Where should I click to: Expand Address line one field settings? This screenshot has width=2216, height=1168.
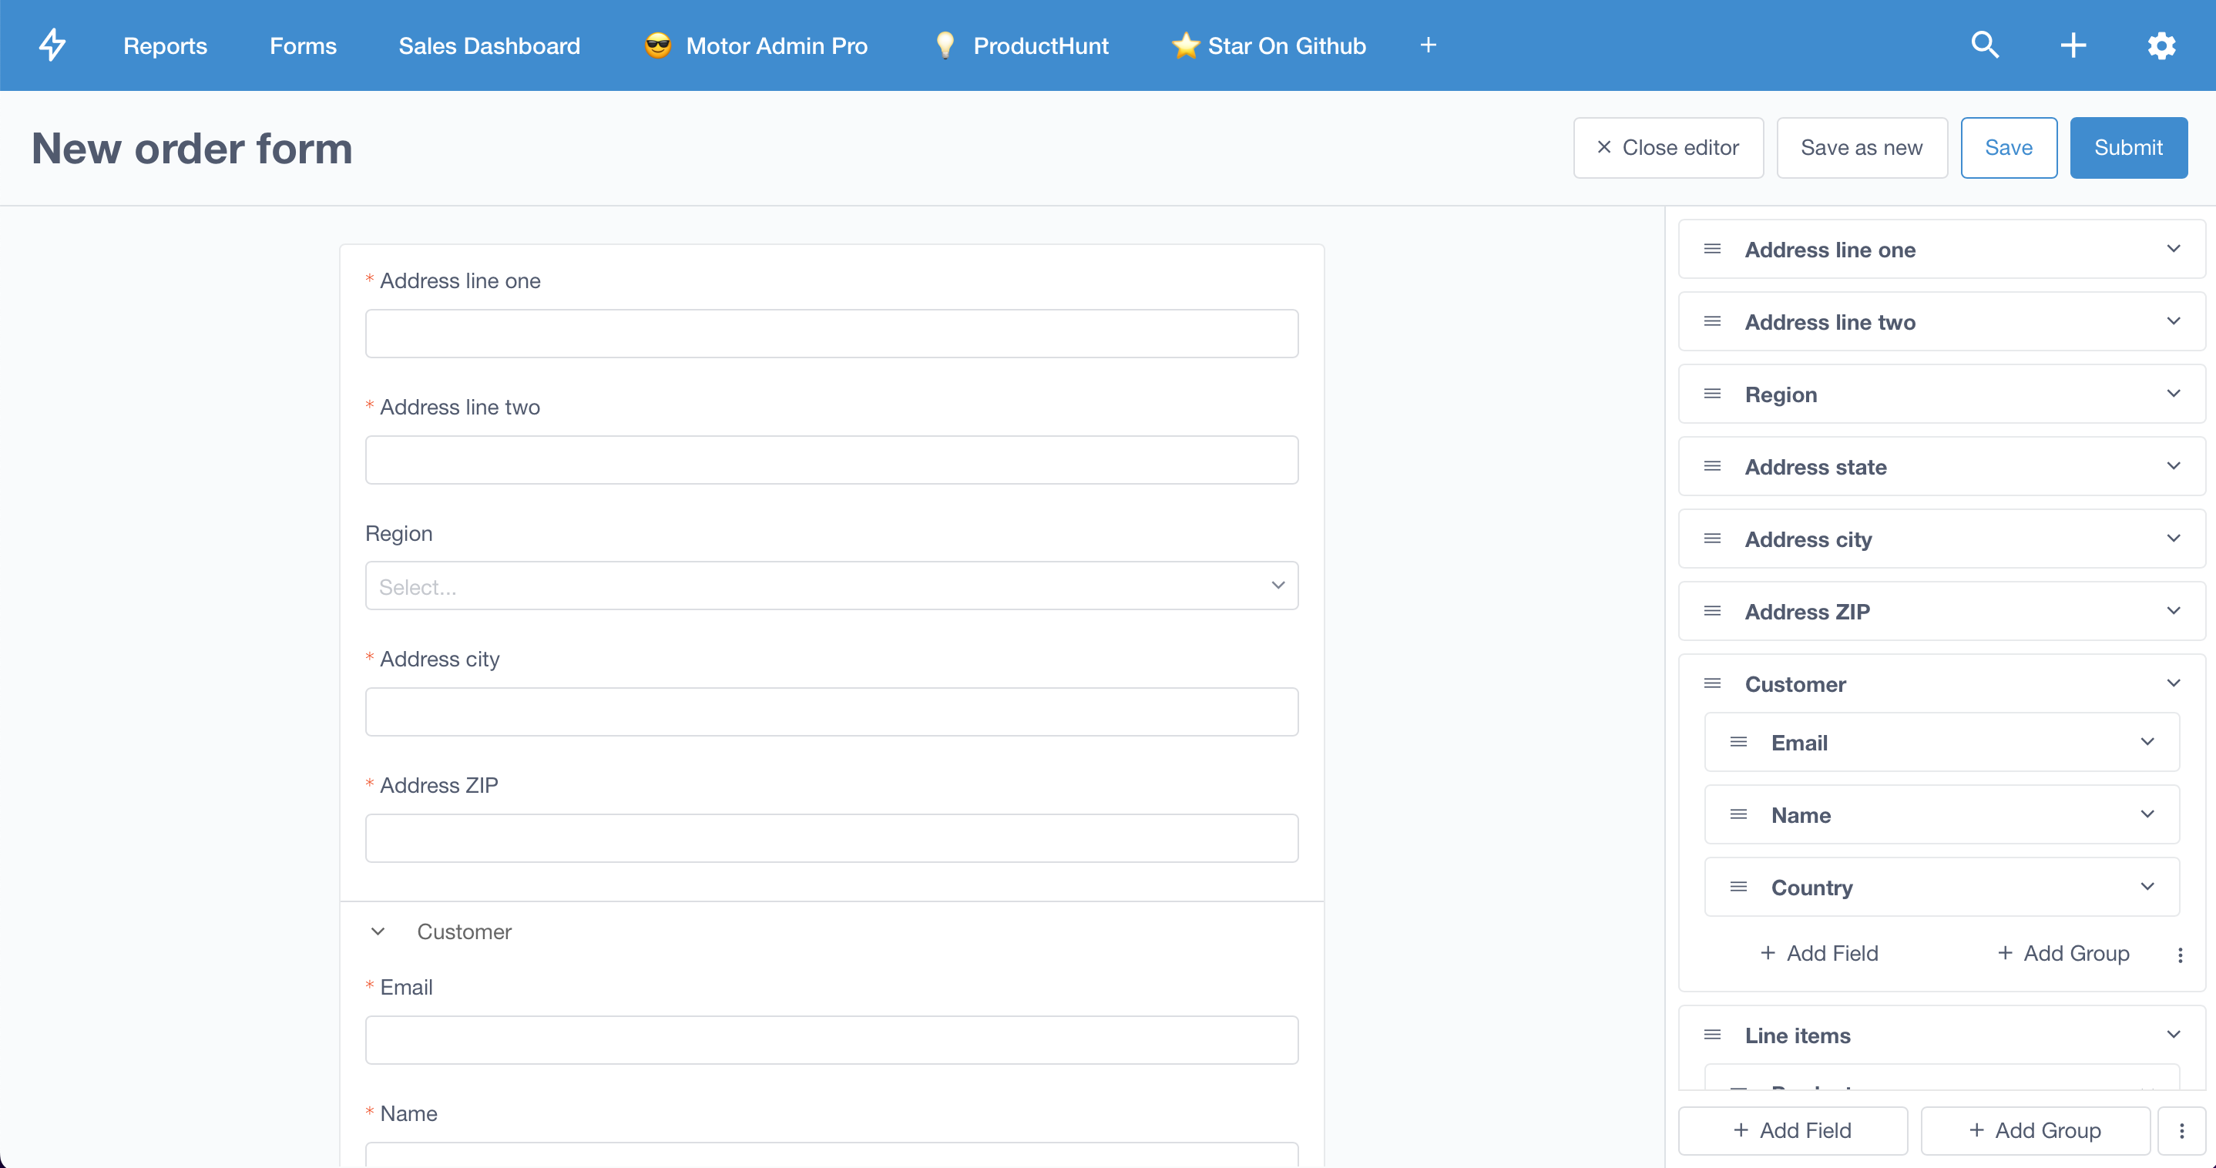[x=2173, y=250]
